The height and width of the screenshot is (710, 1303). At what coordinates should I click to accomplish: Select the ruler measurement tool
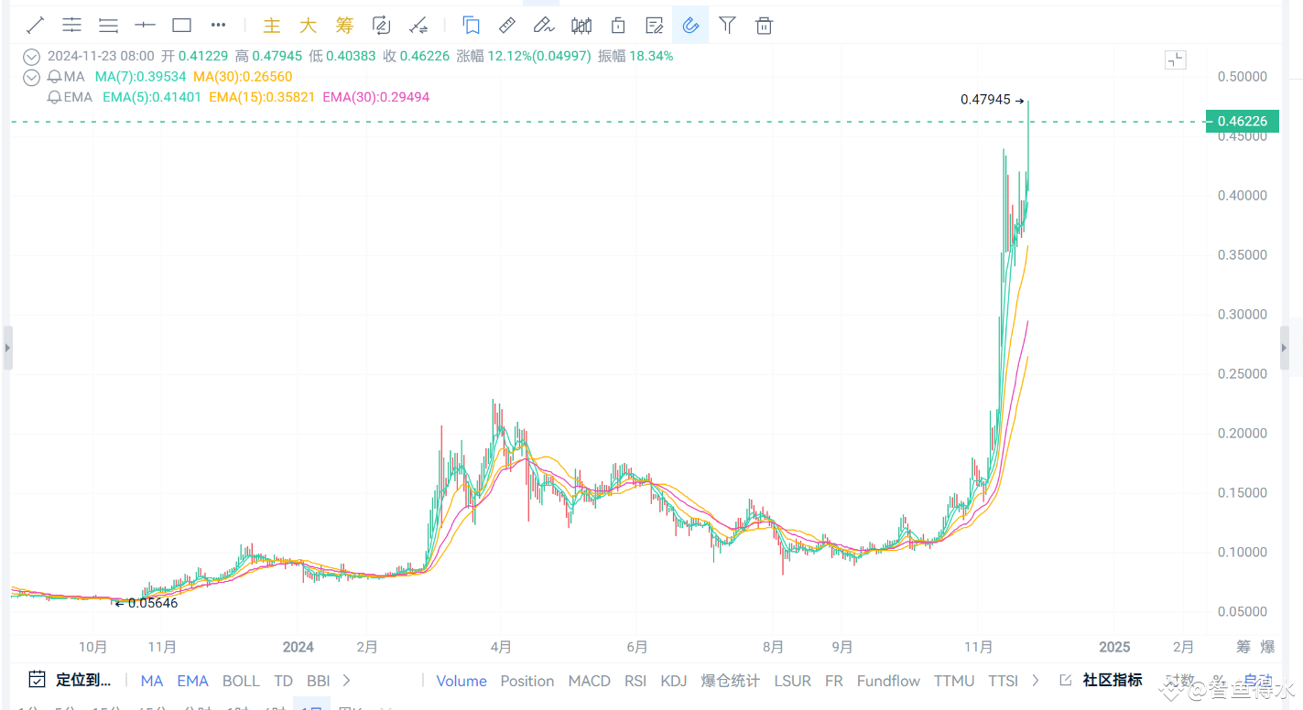[x=506, y=25]
